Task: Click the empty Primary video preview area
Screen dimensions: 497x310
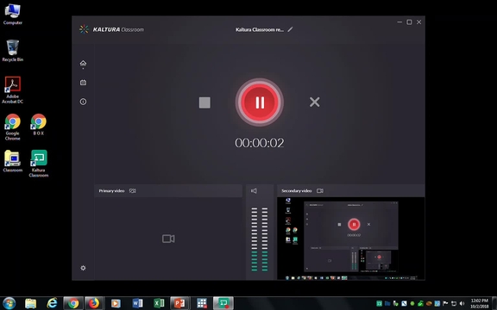Action: pos(168,239)
